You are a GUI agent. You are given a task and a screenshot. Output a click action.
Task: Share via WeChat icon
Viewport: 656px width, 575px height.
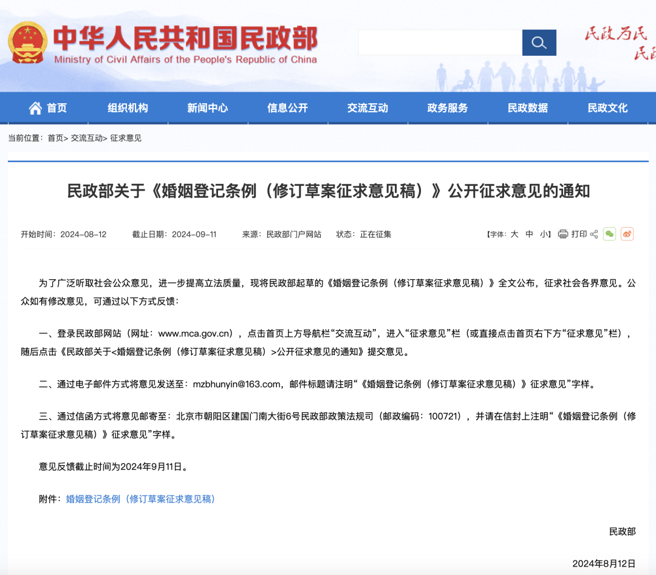609,234
